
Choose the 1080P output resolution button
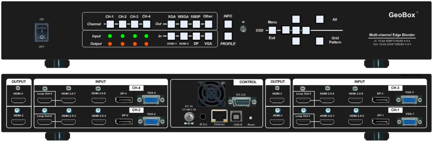point(196,24)
